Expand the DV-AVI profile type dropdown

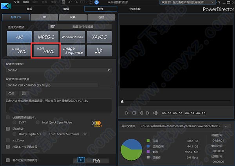point(59,70)
